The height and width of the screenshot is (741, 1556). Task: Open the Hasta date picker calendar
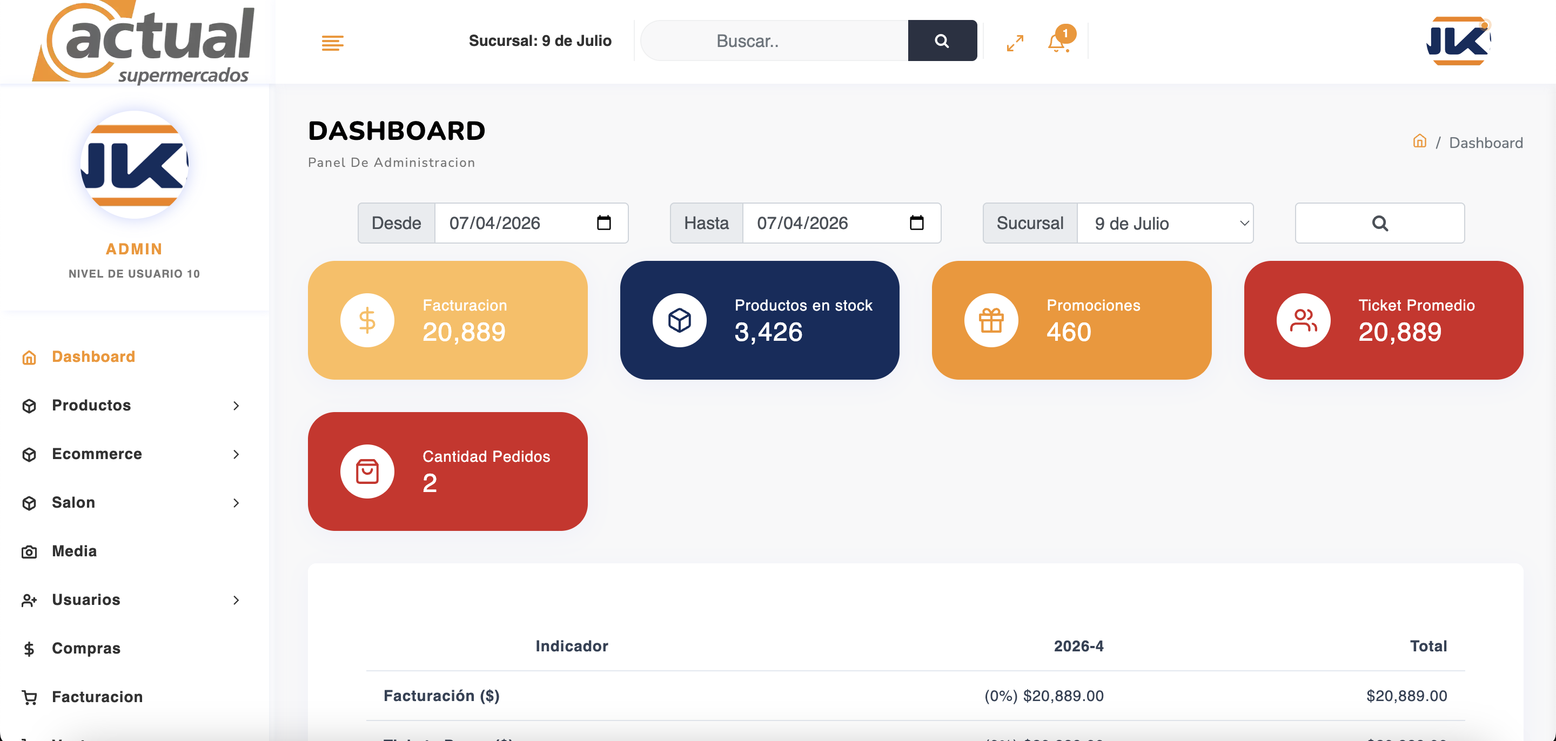(x=916, y=223)
